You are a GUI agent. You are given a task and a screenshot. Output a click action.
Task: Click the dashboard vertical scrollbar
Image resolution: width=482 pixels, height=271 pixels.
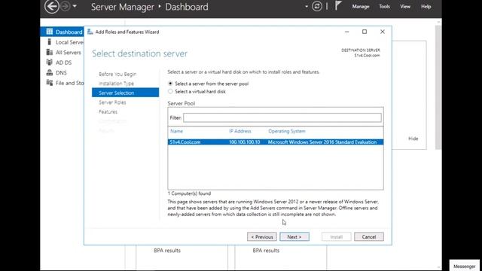point(438,87)
